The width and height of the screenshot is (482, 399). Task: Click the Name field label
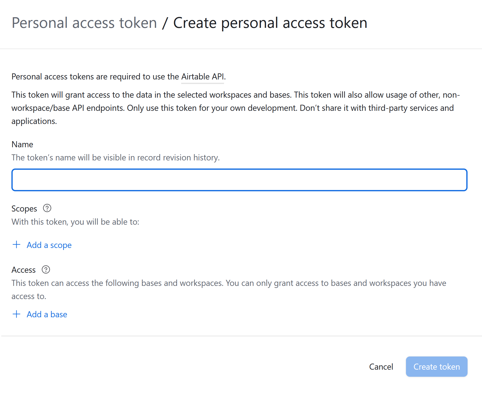pyautogui.click(x=22, y=144)
